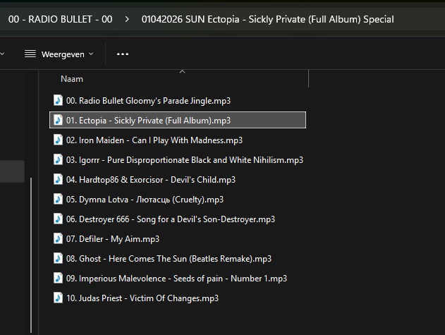The height and width of the screenshot is (335, 445).
Task: Click the navigation pane vertical scrollbar
Action: (31, 255)
